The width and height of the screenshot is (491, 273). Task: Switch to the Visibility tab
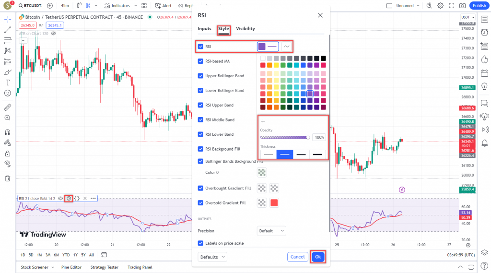click(x=245, y=28)
